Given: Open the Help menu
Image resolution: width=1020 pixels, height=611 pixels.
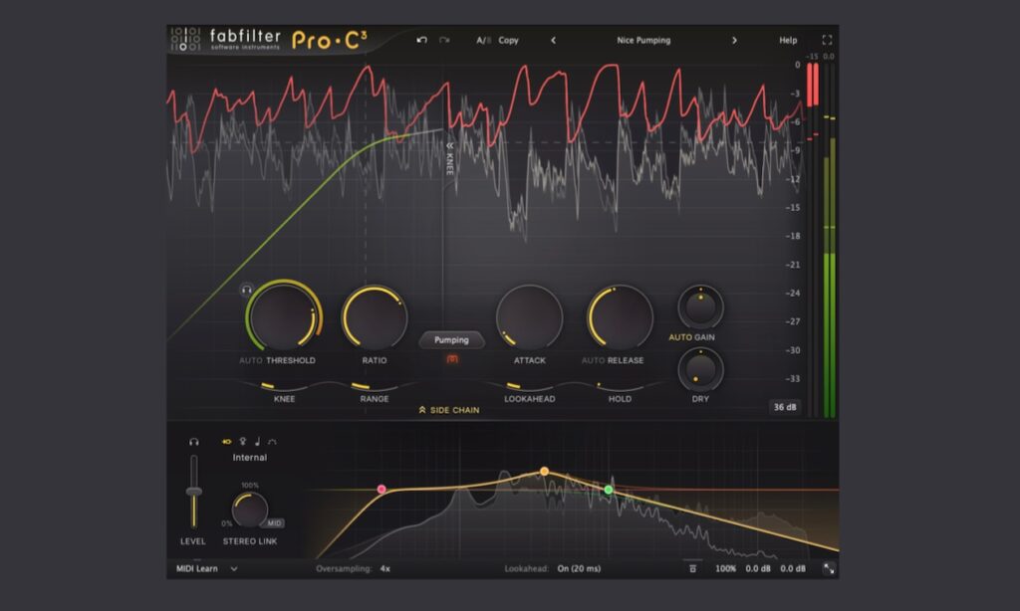Looking at the screenshot, I should 787,40.
